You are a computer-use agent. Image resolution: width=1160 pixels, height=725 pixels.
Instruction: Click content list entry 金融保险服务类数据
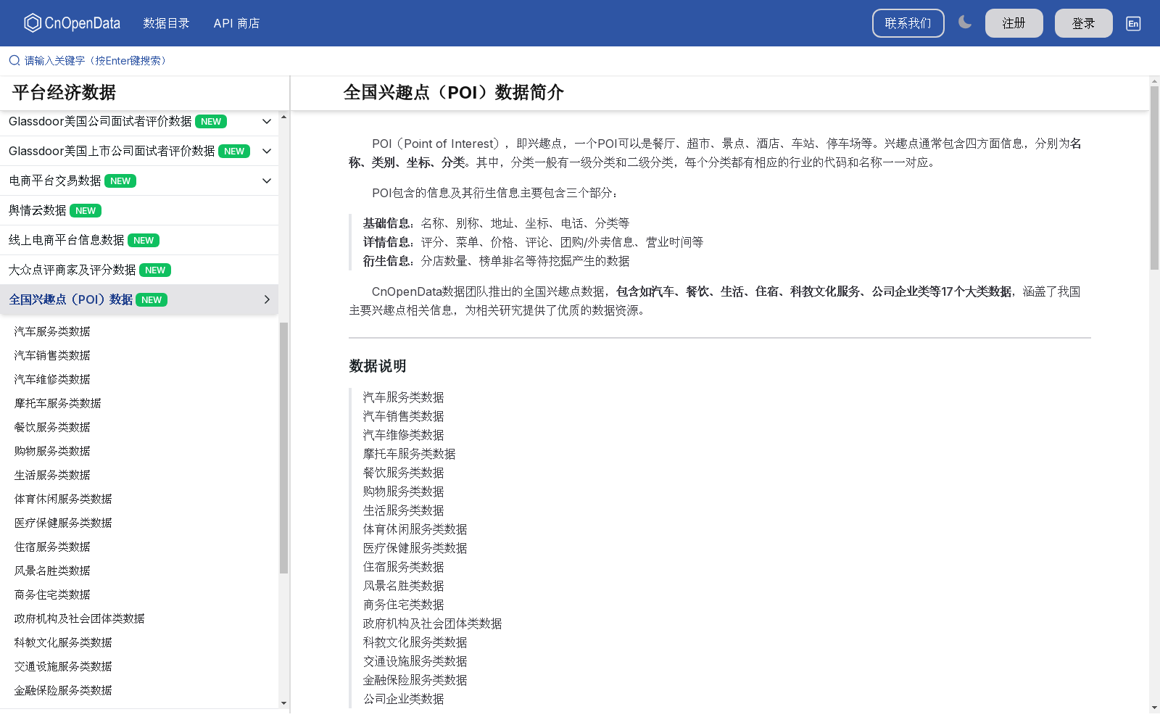[x=415, y=680]
